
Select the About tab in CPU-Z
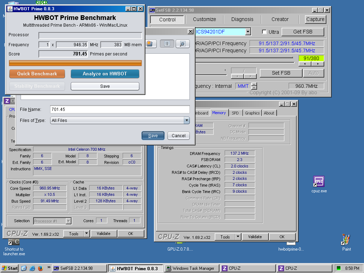(x=269, y=113)
